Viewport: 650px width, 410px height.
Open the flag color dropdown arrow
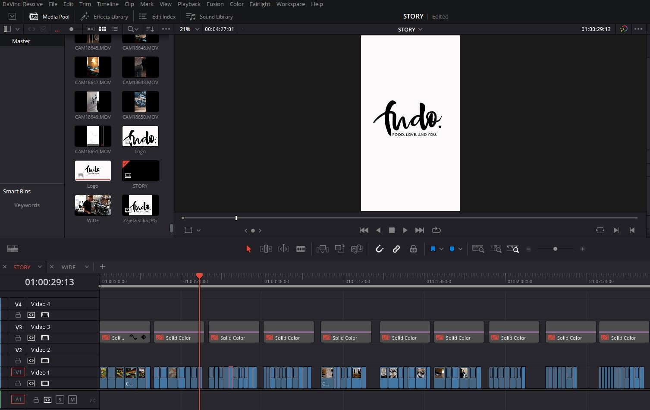tap(441, 249)
